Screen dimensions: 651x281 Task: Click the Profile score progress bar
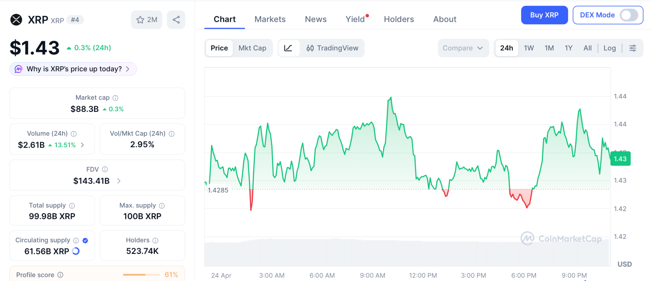(141, 275)
